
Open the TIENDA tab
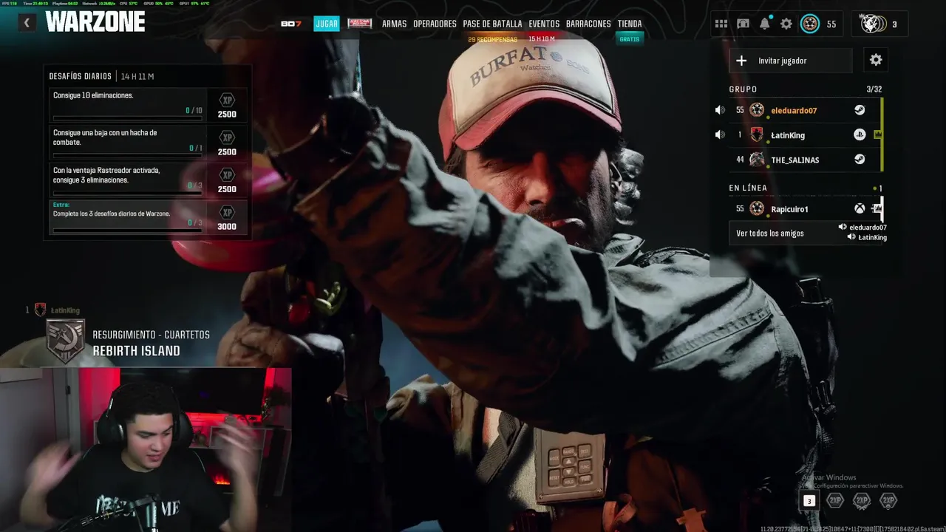(630, 24)
